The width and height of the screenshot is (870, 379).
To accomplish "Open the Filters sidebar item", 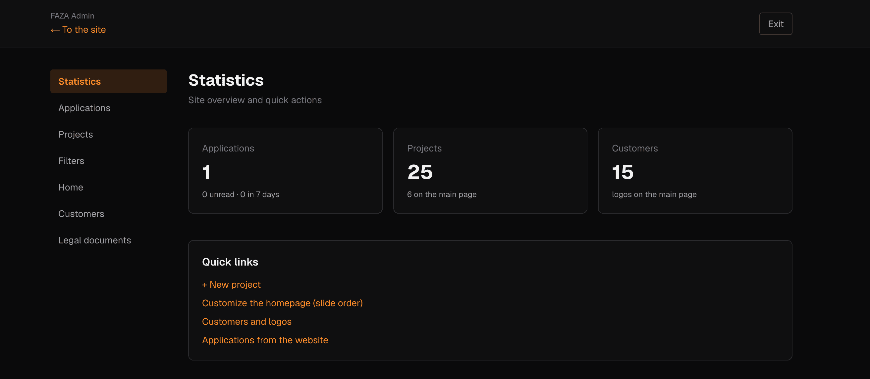I will point(108,161).
